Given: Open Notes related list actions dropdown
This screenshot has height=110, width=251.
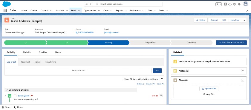Looking at the screenshot, I should (243, 71).
